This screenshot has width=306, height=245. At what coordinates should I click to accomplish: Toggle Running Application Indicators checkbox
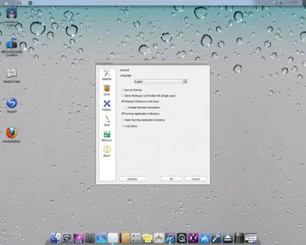click(x=122, y=113)
